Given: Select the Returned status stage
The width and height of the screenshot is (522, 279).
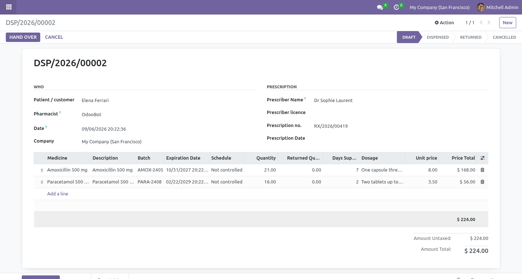Looking at the screenshot, I should (x=471, y=37).
